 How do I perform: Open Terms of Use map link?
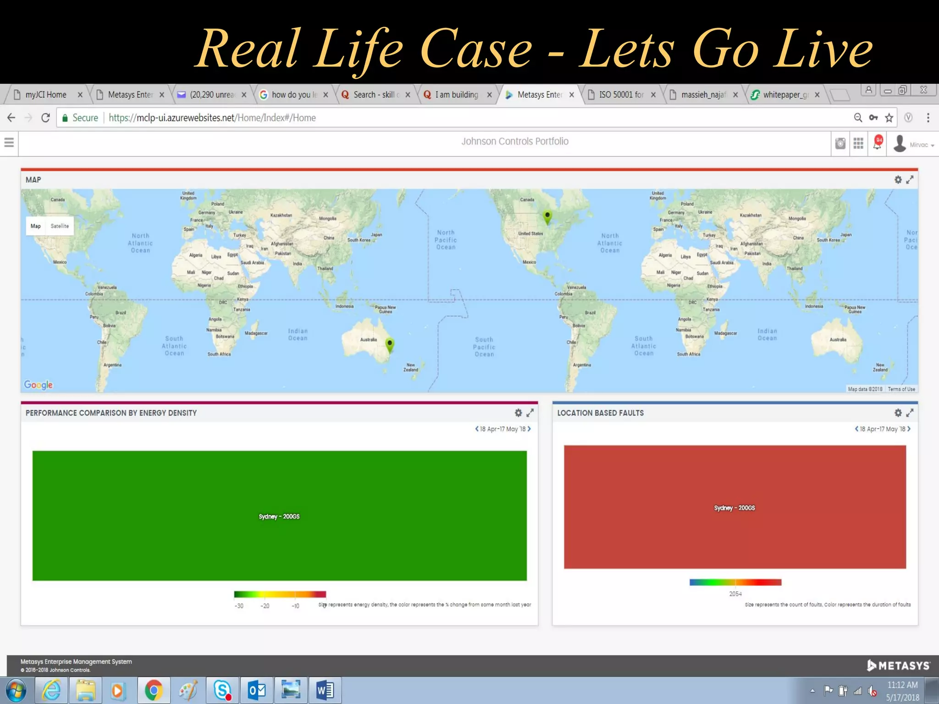pos(901,389)
